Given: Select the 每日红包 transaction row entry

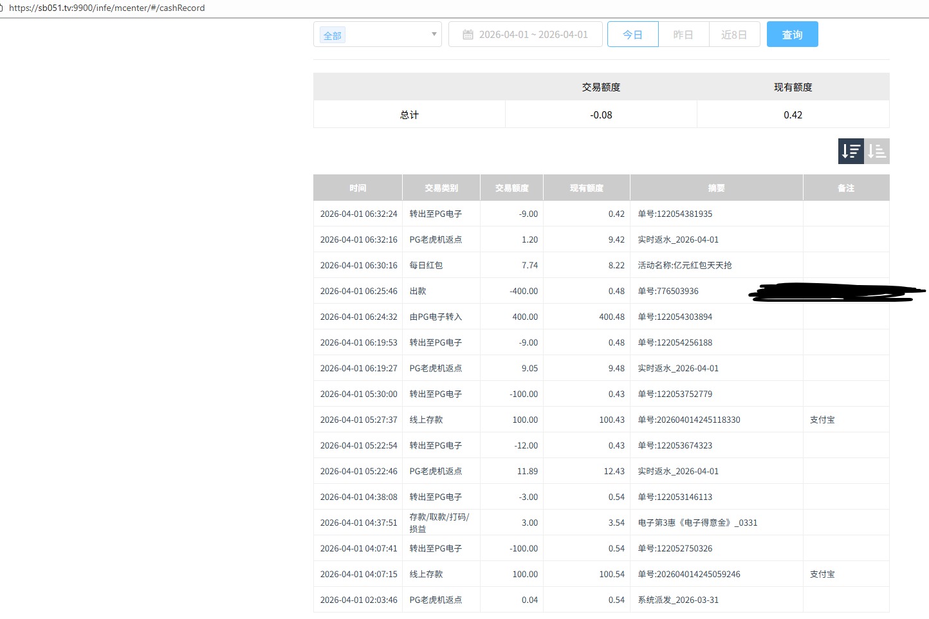Looking at the screenshot, I should point(426,265).
